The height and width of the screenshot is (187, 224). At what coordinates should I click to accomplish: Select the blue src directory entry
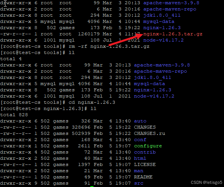(x=139, y=183)
